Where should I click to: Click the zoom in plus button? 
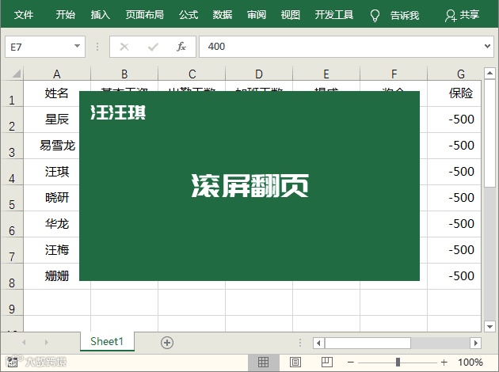pyautogui.click(x=444, y=362)
